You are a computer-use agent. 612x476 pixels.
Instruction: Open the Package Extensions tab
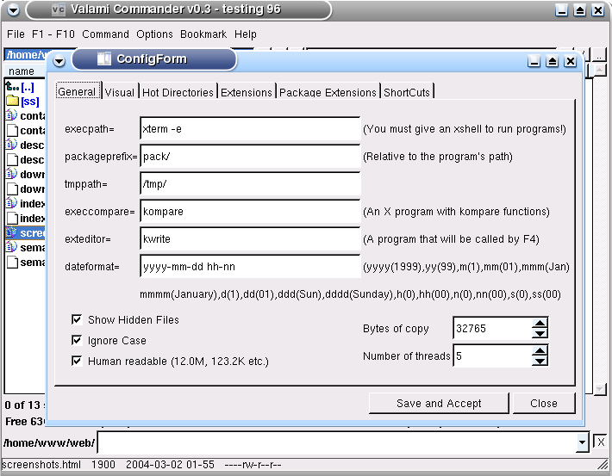pos(328,92)
